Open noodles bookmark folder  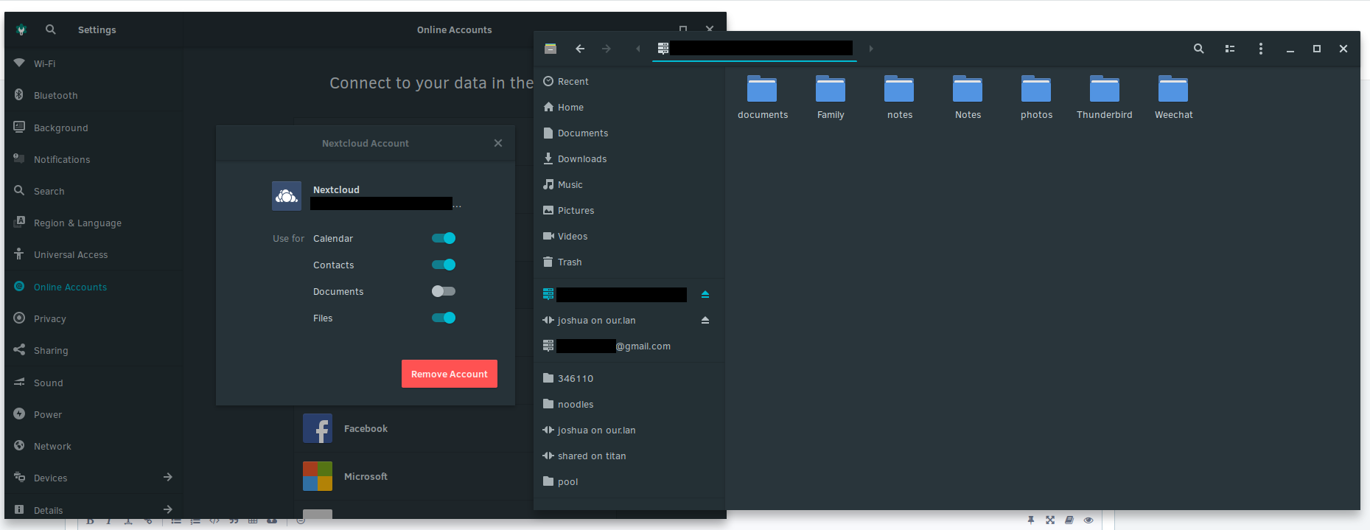click(x=629, y=404)
